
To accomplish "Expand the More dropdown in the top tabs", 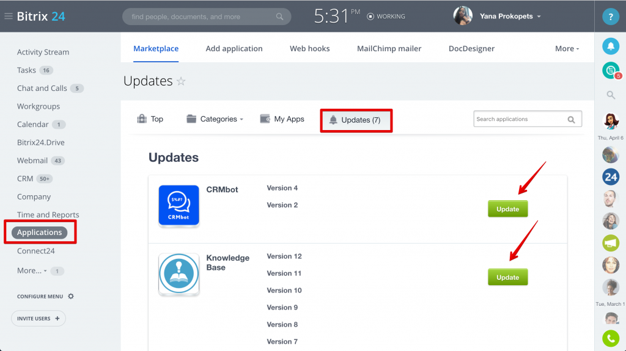I will click(567, 49).
